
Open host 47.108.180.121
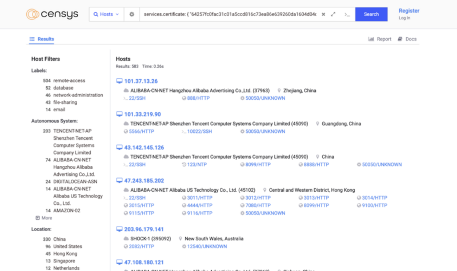click(144, 262)
